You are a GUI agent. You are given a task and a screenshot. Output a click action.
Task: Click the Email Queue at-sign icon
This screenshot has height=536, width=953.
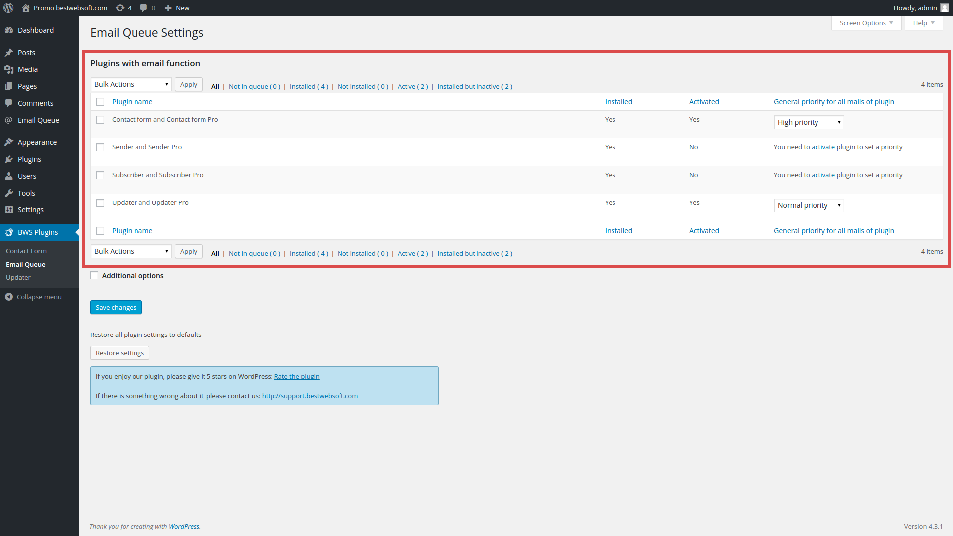point(9,120)
